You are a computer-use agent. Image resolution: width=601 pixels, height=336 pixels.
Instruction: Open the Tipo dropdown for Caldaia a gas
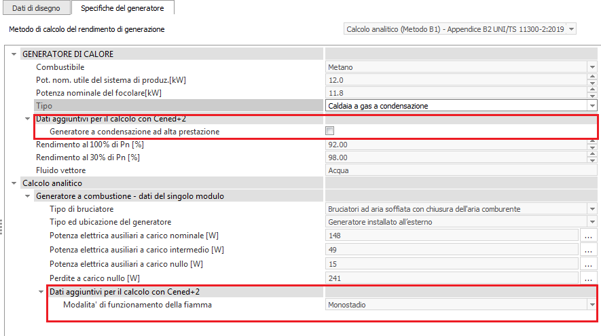(592, 106)
